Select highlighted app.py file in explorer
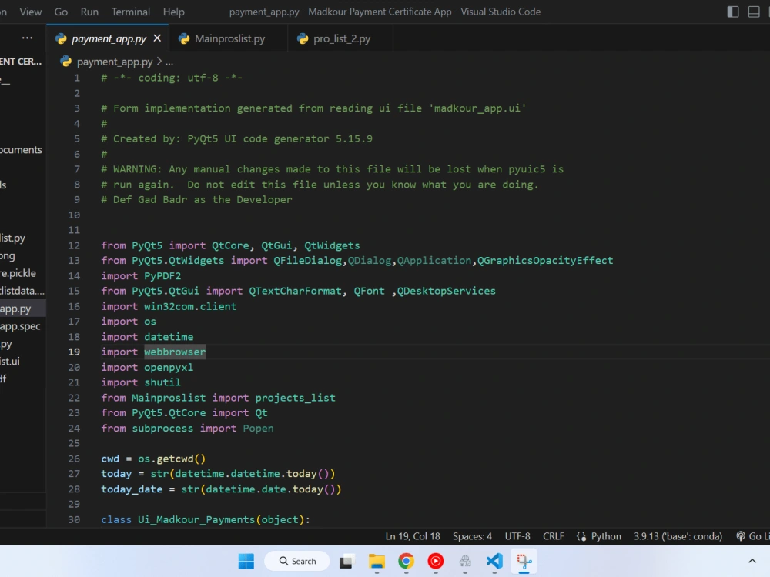Viewport: 770px width, 577px height. point(22,309)
